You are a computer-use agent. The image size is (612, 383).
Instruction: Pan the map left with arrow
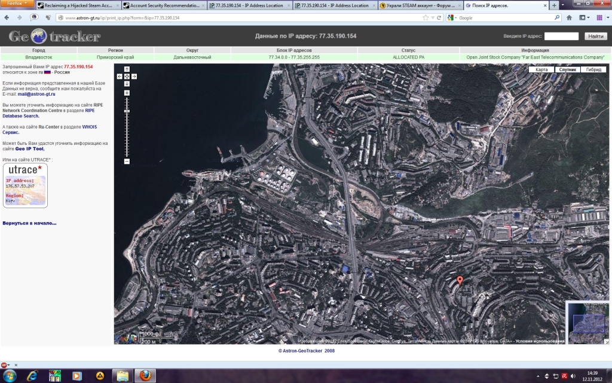pyautogui.click(x=120, y=77)
